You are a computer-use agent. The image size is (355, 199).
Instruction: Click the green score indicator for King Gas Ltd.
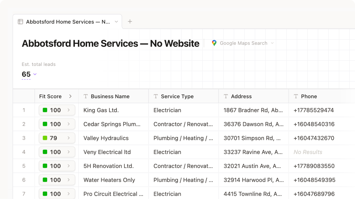click(45, 110)
